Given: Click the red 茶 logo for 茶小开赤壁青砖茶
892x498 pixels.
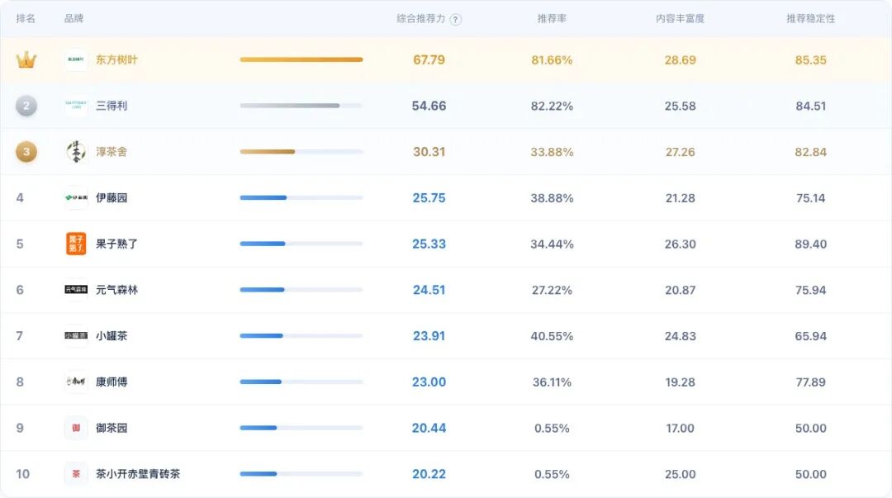Looking at the screenshot, I should (x=76, y=474).
